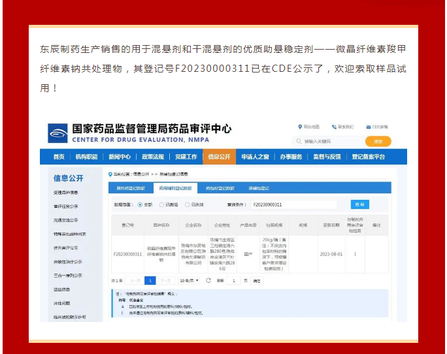Select the 已失效 radio button

[188, 204]
